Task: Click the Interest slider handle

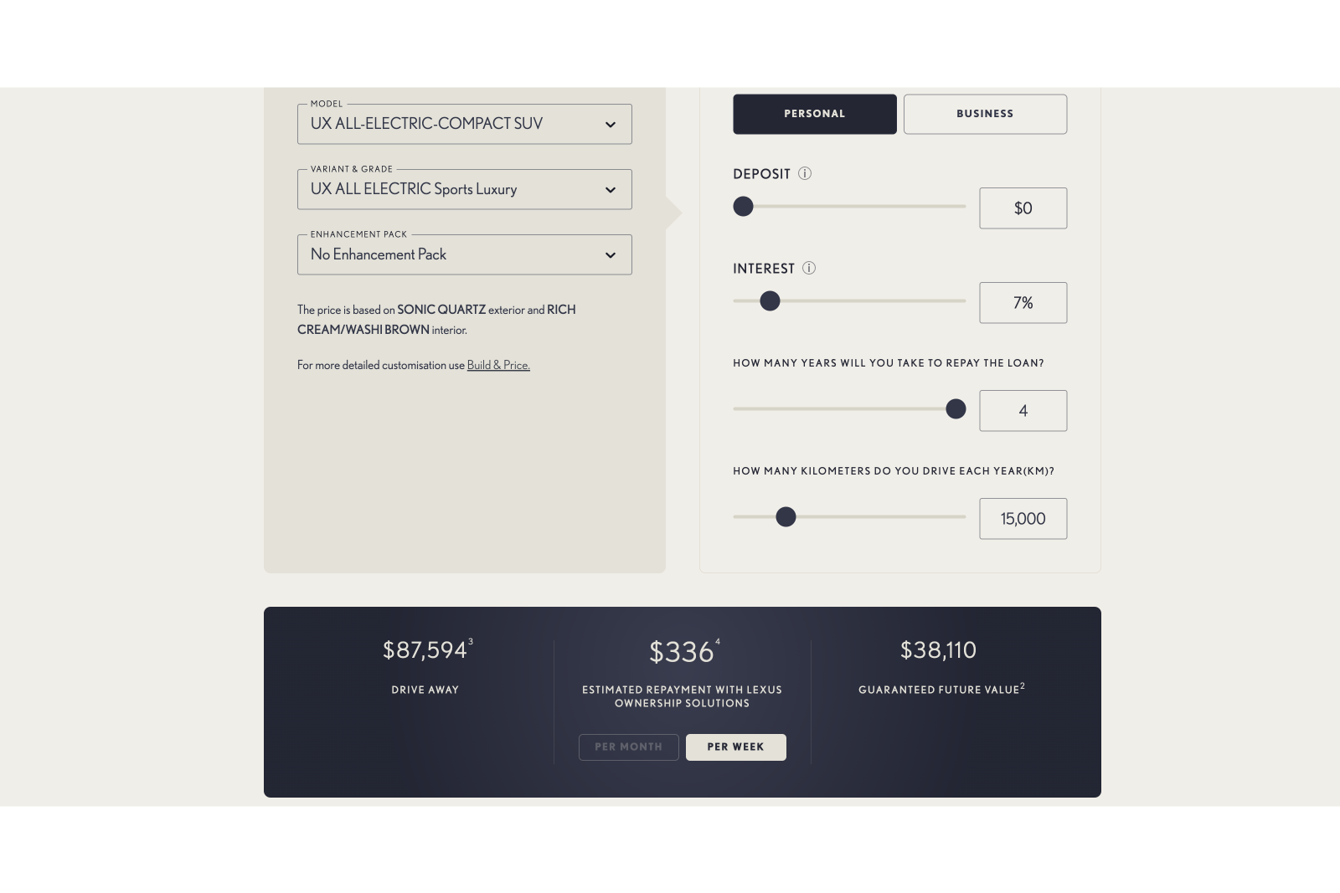Action: click(x=770, y=301)
